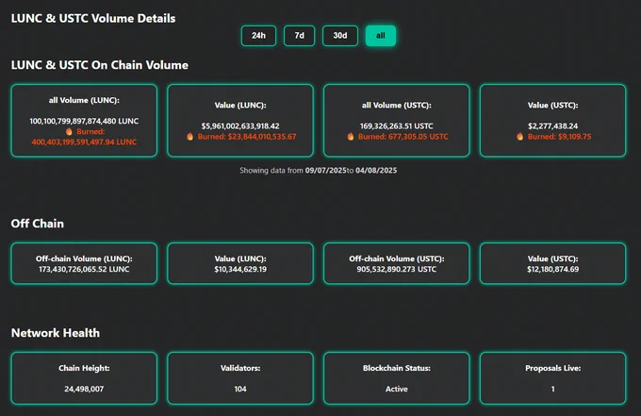Choose the 30d time range button
Image resolution: width=641 pixels, height=416 pixels.
[x=340, y=36]
